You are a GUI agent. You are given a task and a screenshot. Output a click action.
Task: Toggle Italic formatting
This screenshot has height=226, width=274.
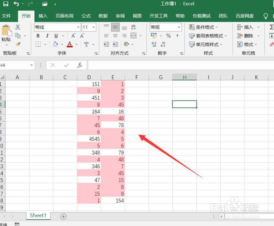click(x=47, y=36)
